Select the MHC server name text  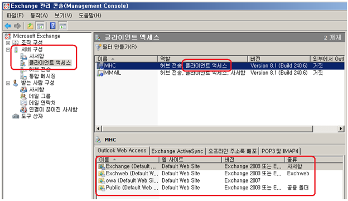click(110, 66)
